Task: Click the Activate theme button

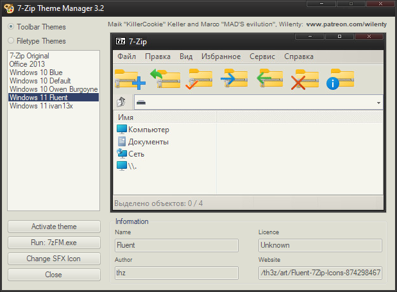Action: [x=54, y=227]
